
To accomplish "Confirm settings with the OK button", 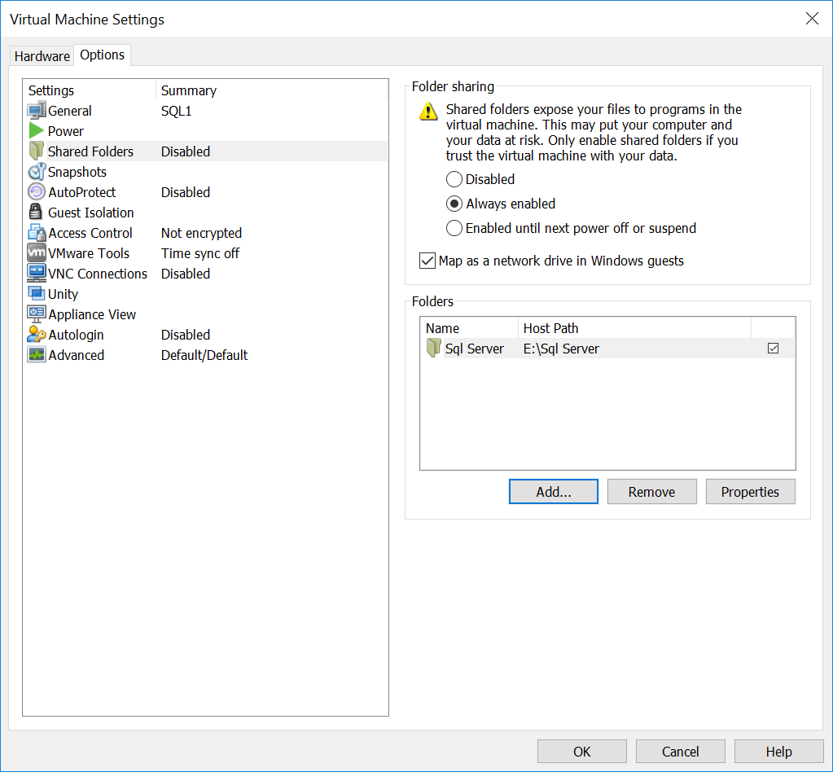I will 581,752.
